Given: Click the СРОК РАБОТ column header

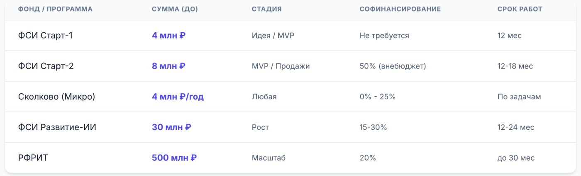Looking at the screenshot, I should tap(520, 9).
